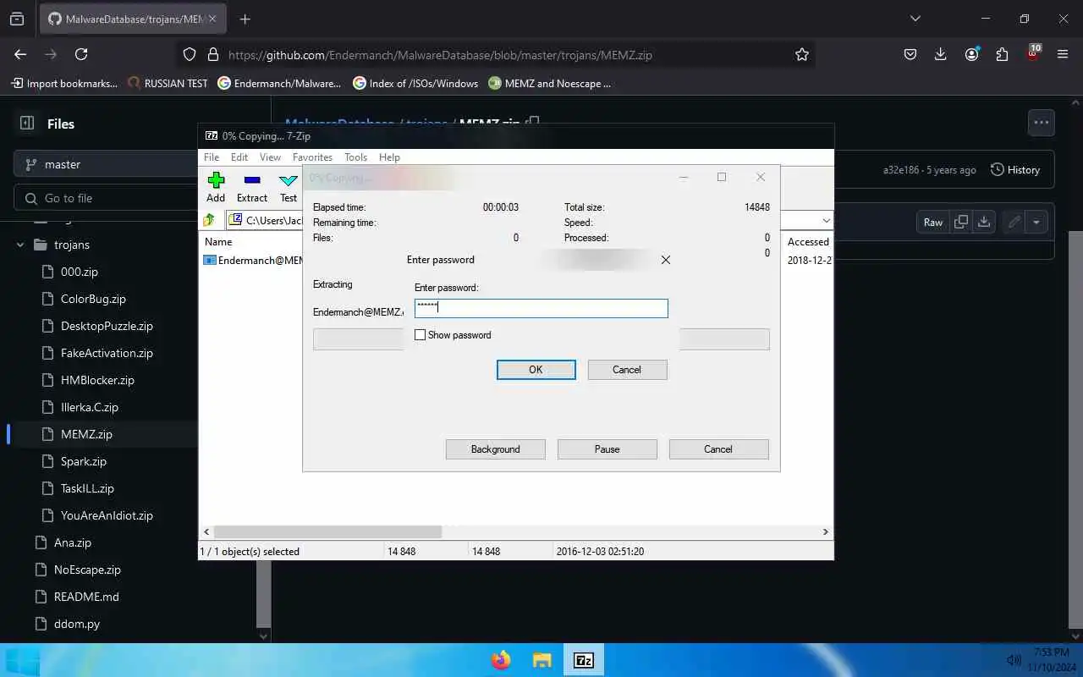Click 7-Zip taskbar icon

[x=584, y=660]
